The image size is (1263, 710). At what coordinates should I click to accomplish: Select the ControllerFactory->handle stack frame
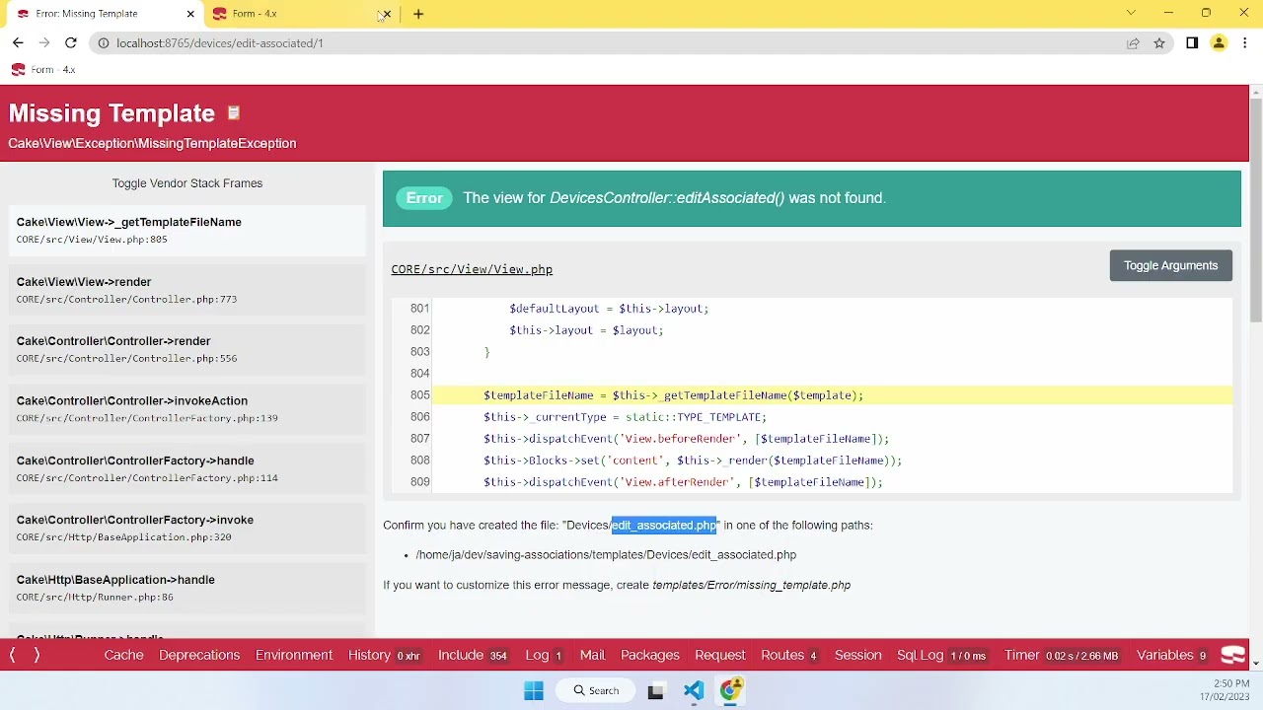[x=186, y=468]
